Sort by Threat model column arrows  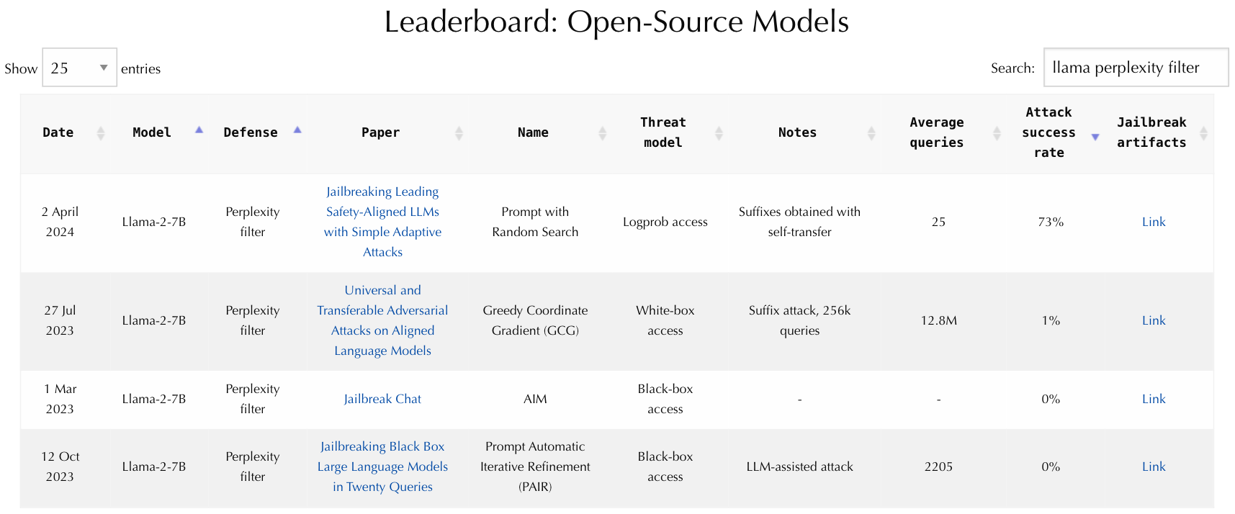pos(719,132)
